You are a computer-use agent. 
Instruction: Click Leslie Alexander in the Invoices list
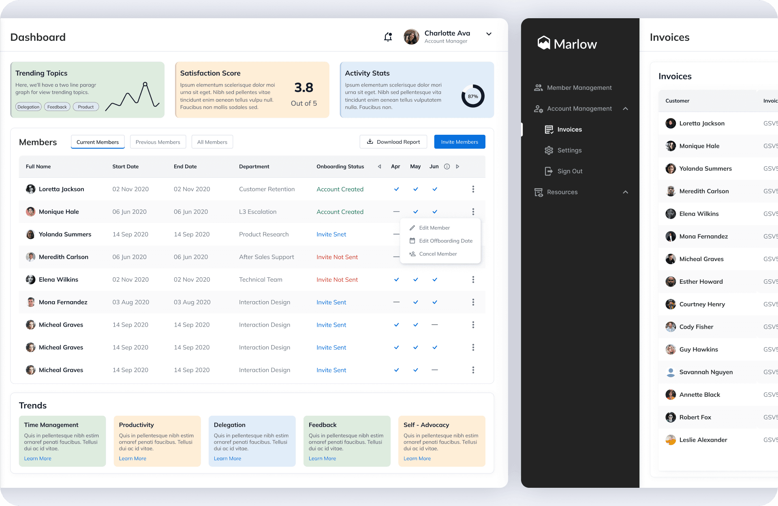pyautogui.click(x=703, y=440)
